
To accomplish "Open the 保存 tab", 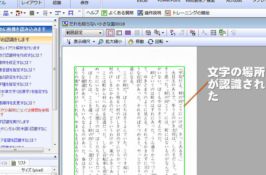I will pyautogui.click(x=85, y=3).
